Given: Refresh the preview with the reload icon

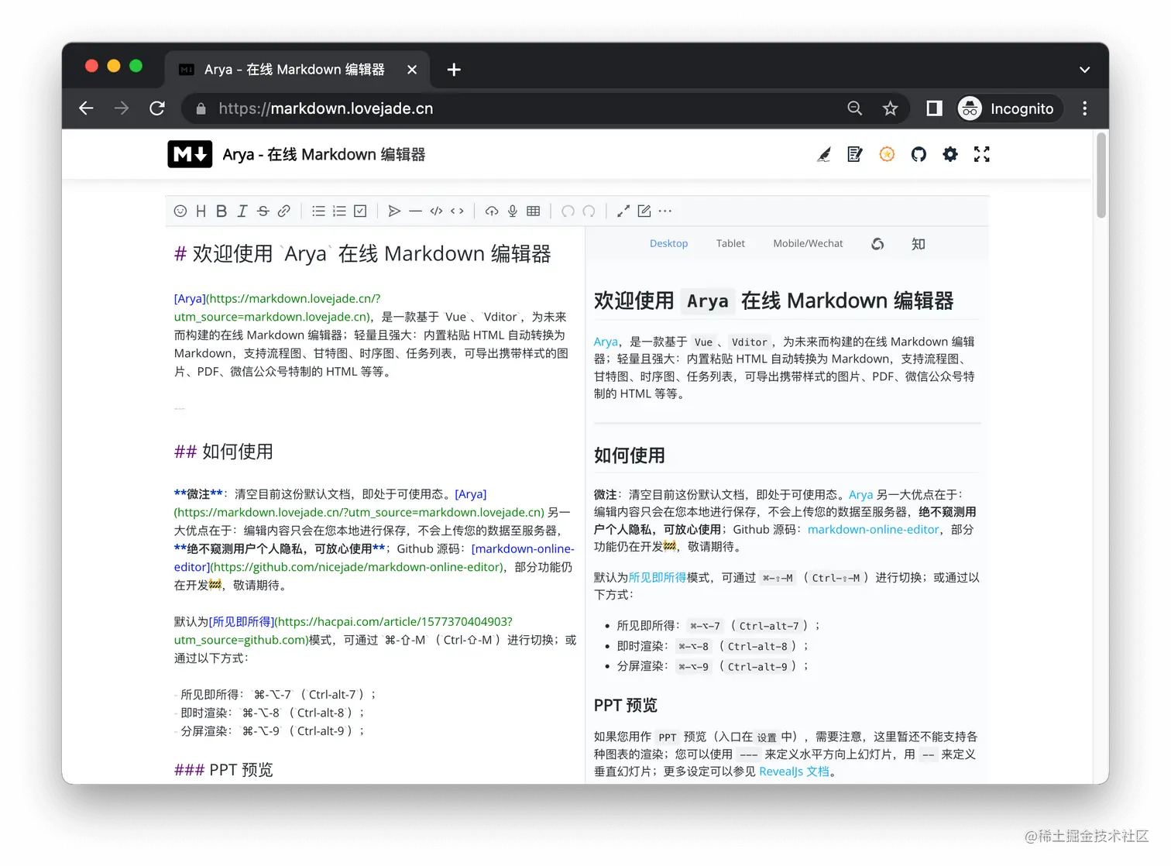Looking at the screenshot, I should point(878,243).
